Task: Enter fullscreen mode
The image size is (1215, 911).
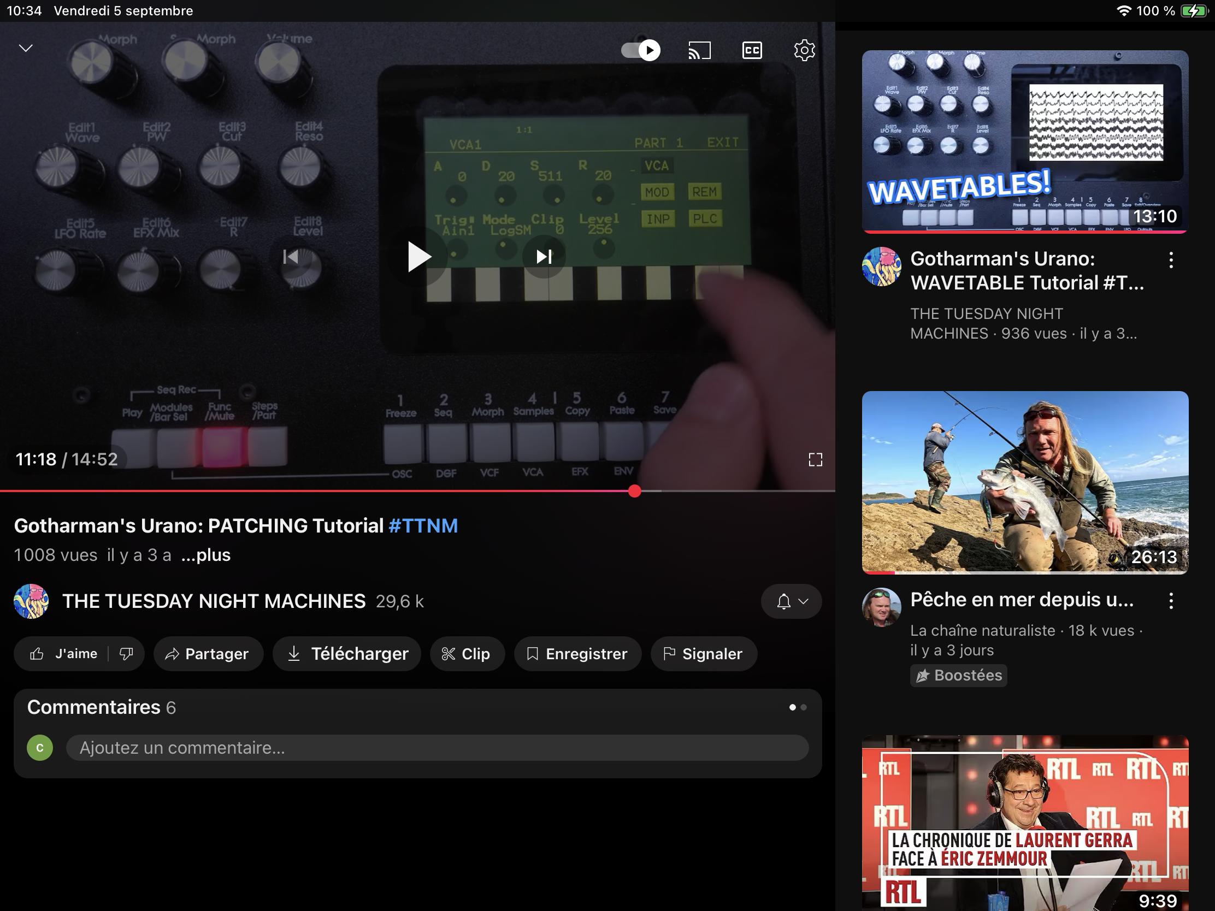Action: 815,460
